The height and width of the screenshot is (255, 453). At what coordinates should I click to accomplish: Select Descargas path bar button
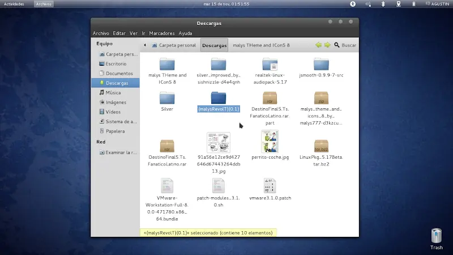coord(215,45)
